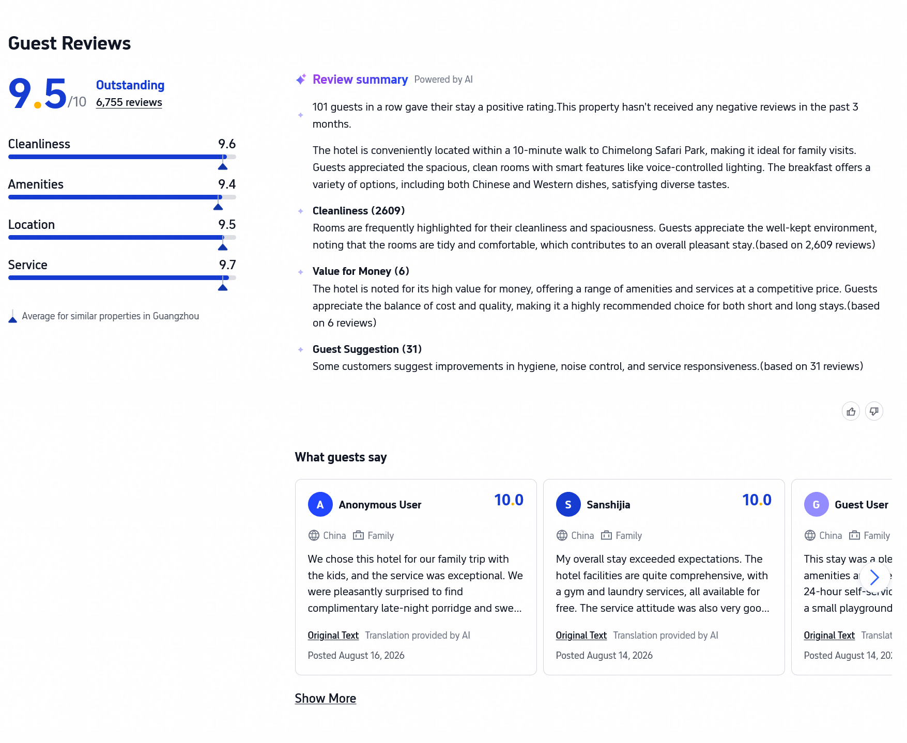Click the sparkle icon beside Review summary
Viewport: 907px width, 743px height.
[301, 79]
